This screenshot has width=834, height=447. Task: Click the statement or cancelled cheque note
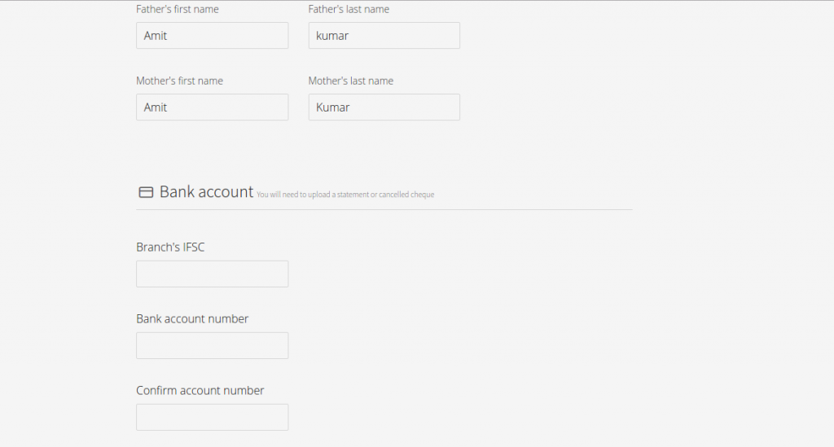click(x=345, y=195)
